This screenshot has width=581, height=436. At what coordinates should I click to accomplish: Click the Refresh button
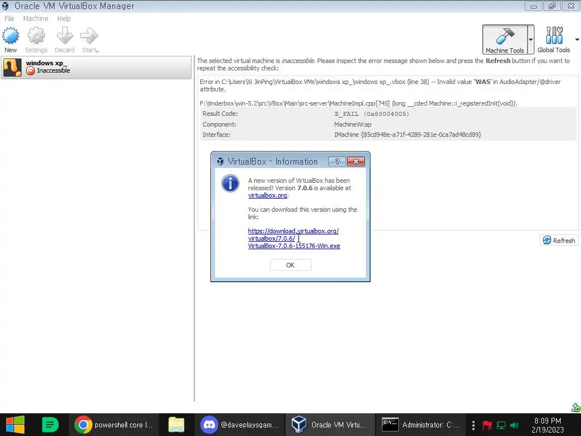pos(559,240)
